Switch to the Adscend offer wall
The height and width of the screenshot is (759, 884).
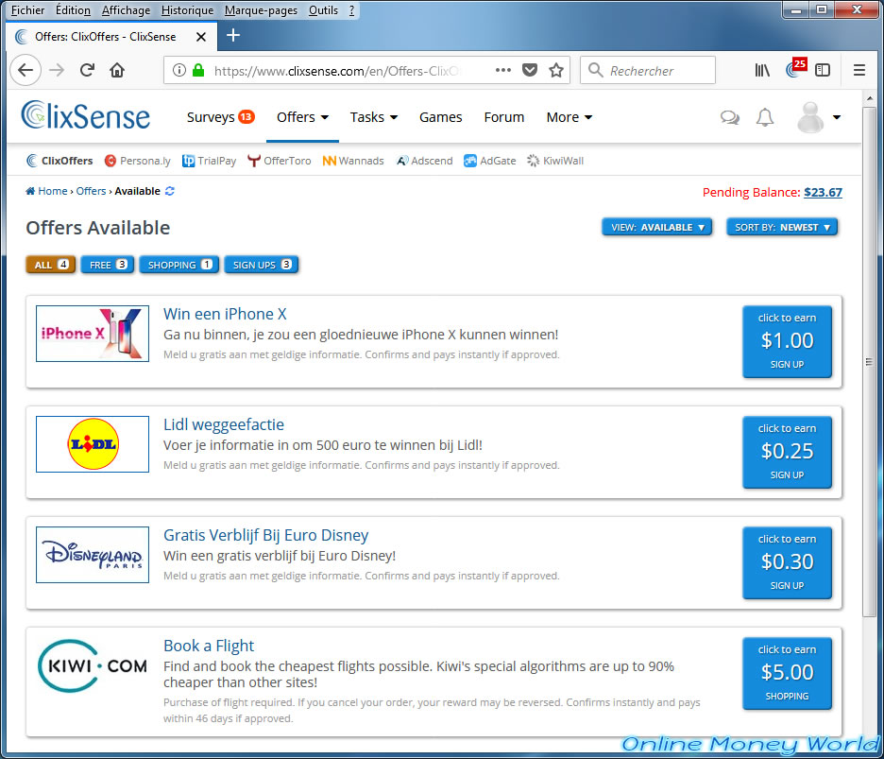click(424, 161)
